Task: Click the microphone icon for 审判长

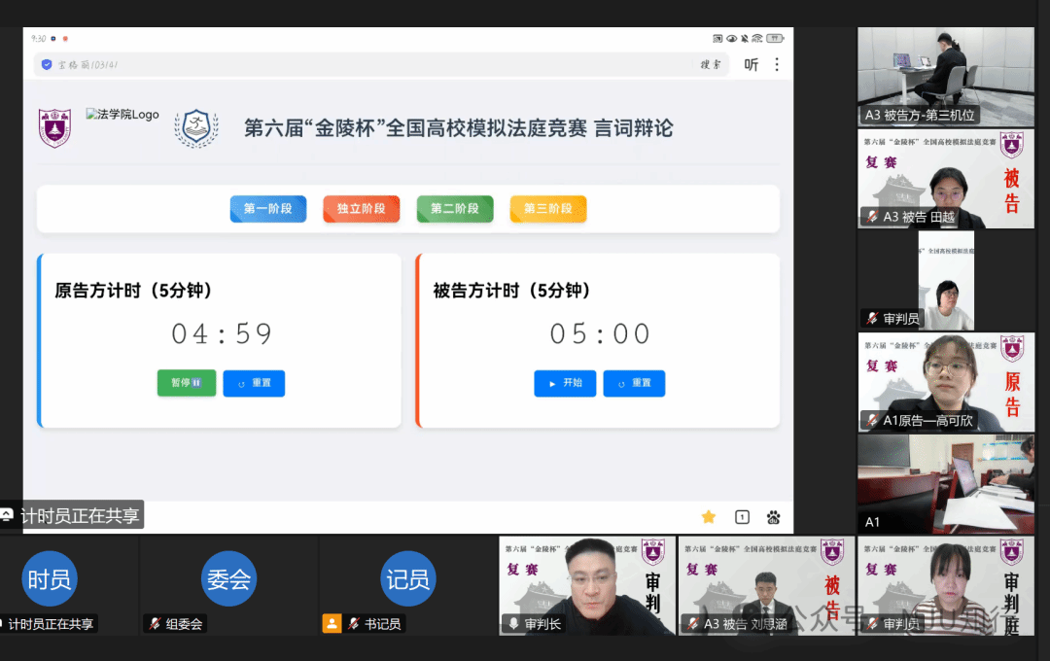Action: [x=512, y=624]
